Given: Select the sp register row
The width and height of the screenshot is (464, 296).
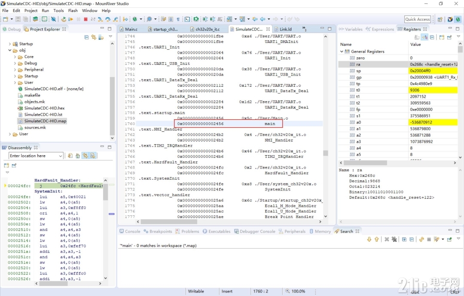Looking at the screenshot, I should pyautogui.click(x=398, y=71).
